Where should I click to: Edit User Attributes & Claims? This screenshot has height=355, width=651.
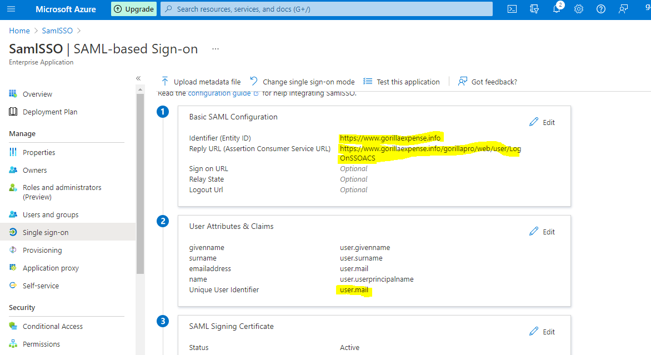(542, 232)
